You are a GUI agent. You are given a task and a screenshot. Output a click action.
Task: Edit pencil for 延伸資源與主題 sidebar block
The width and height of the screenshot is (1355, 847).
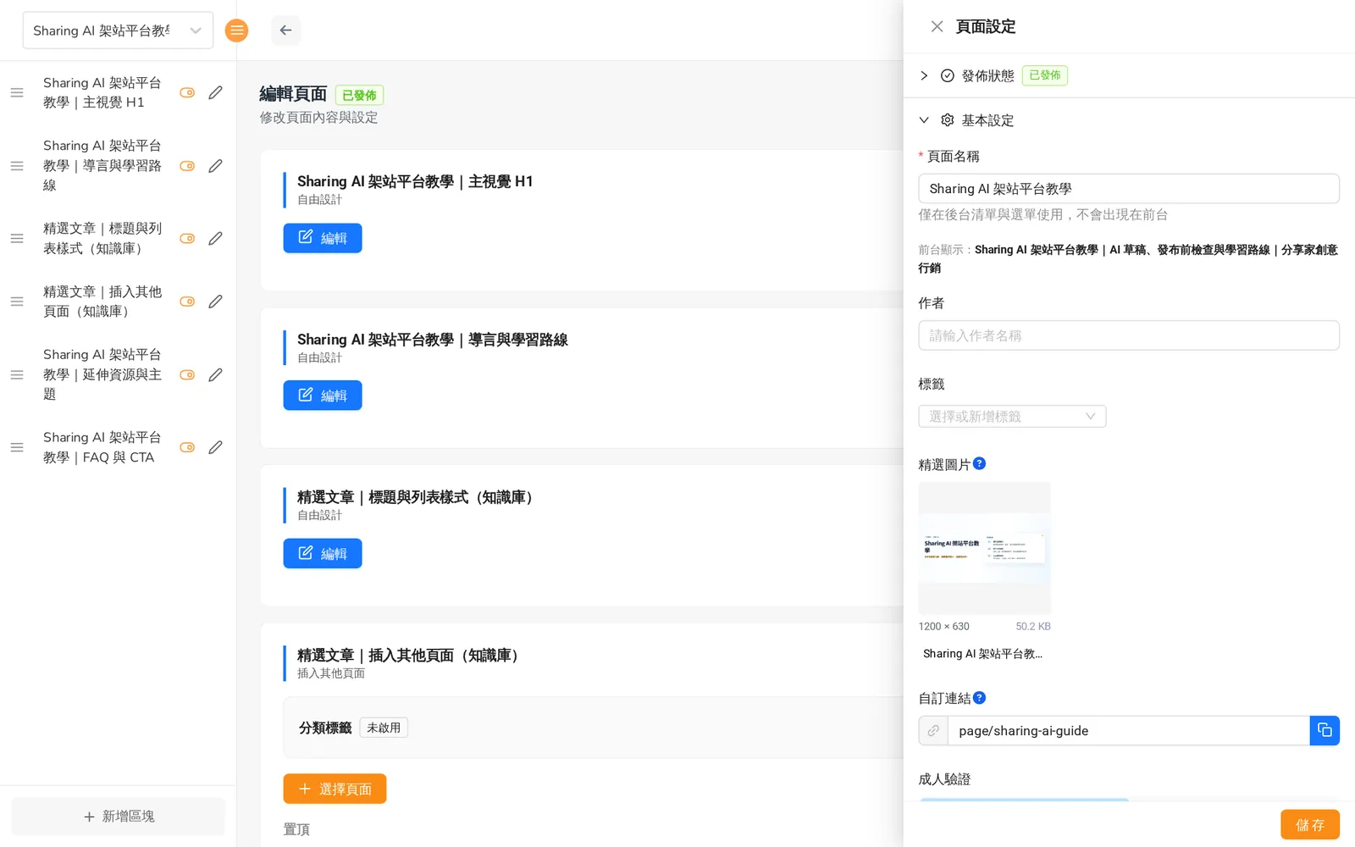click(216, 374)
